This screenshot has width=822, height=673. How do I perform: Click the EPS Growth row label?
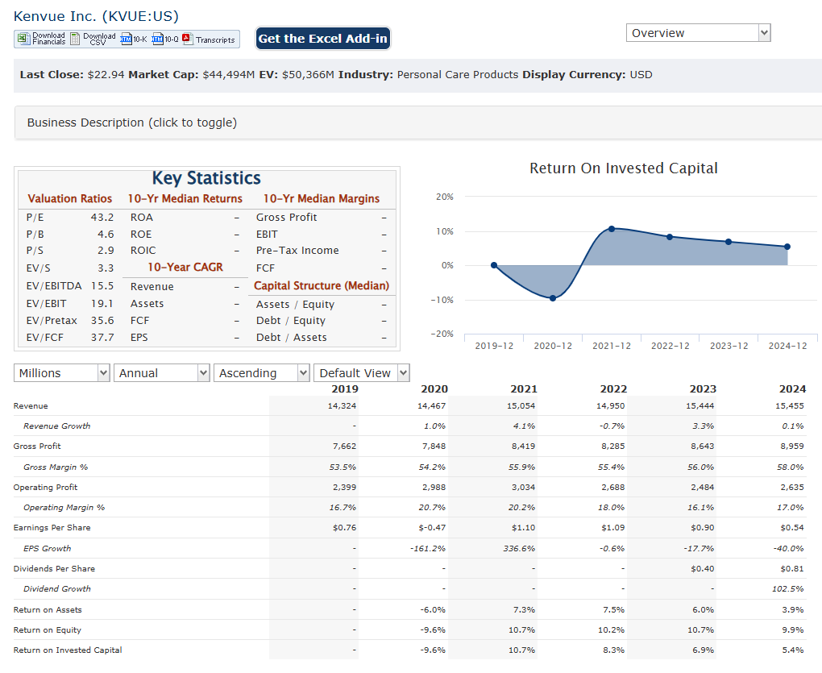pos(48,548)
